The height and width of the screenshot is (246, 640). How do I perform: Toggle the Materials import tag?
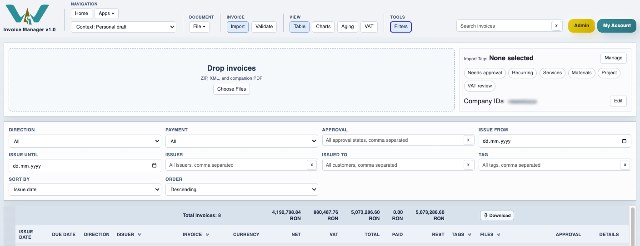pyautogui.click(x=581, y=72)
